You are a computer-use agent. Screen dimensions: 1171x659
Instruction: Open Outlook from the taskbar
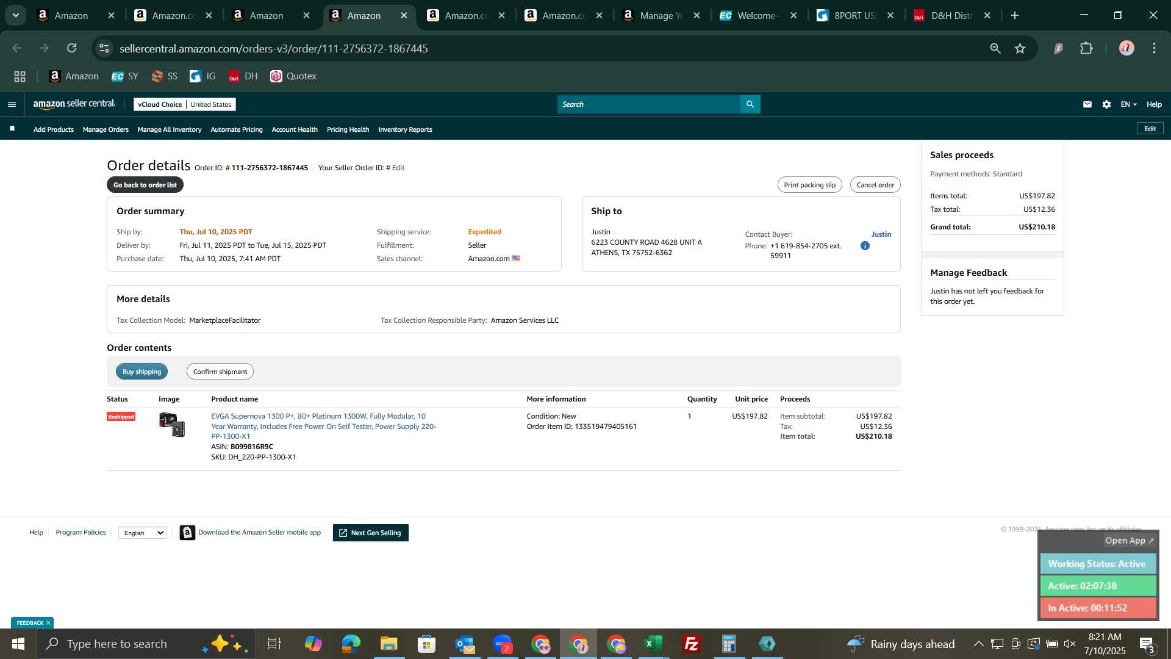[464, 644]
